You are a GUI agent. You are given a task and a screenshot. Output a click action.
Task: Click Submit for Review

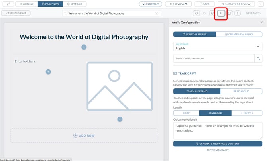pyautogui.click(x=236, y=4)
